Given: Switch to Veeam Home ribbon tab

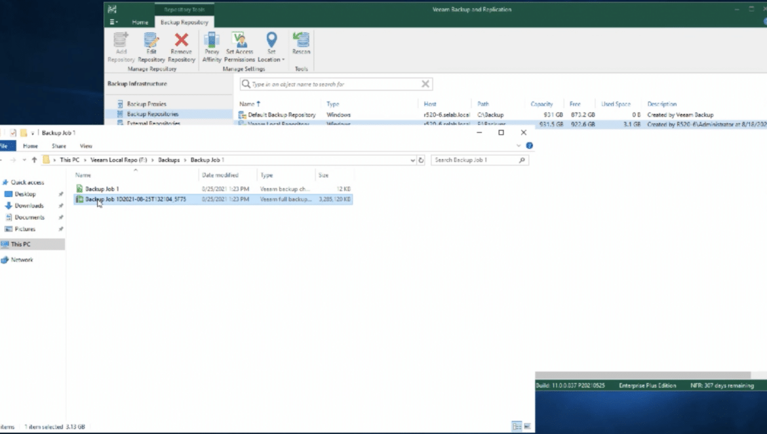Looking at the screenshot, I should pos(140,22).
